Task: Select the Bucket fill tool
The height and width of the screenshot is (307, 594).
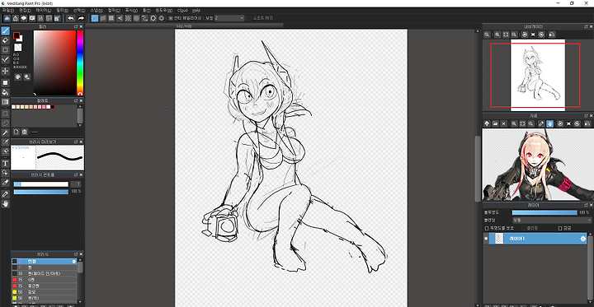Action: click(x=5, y=92)
